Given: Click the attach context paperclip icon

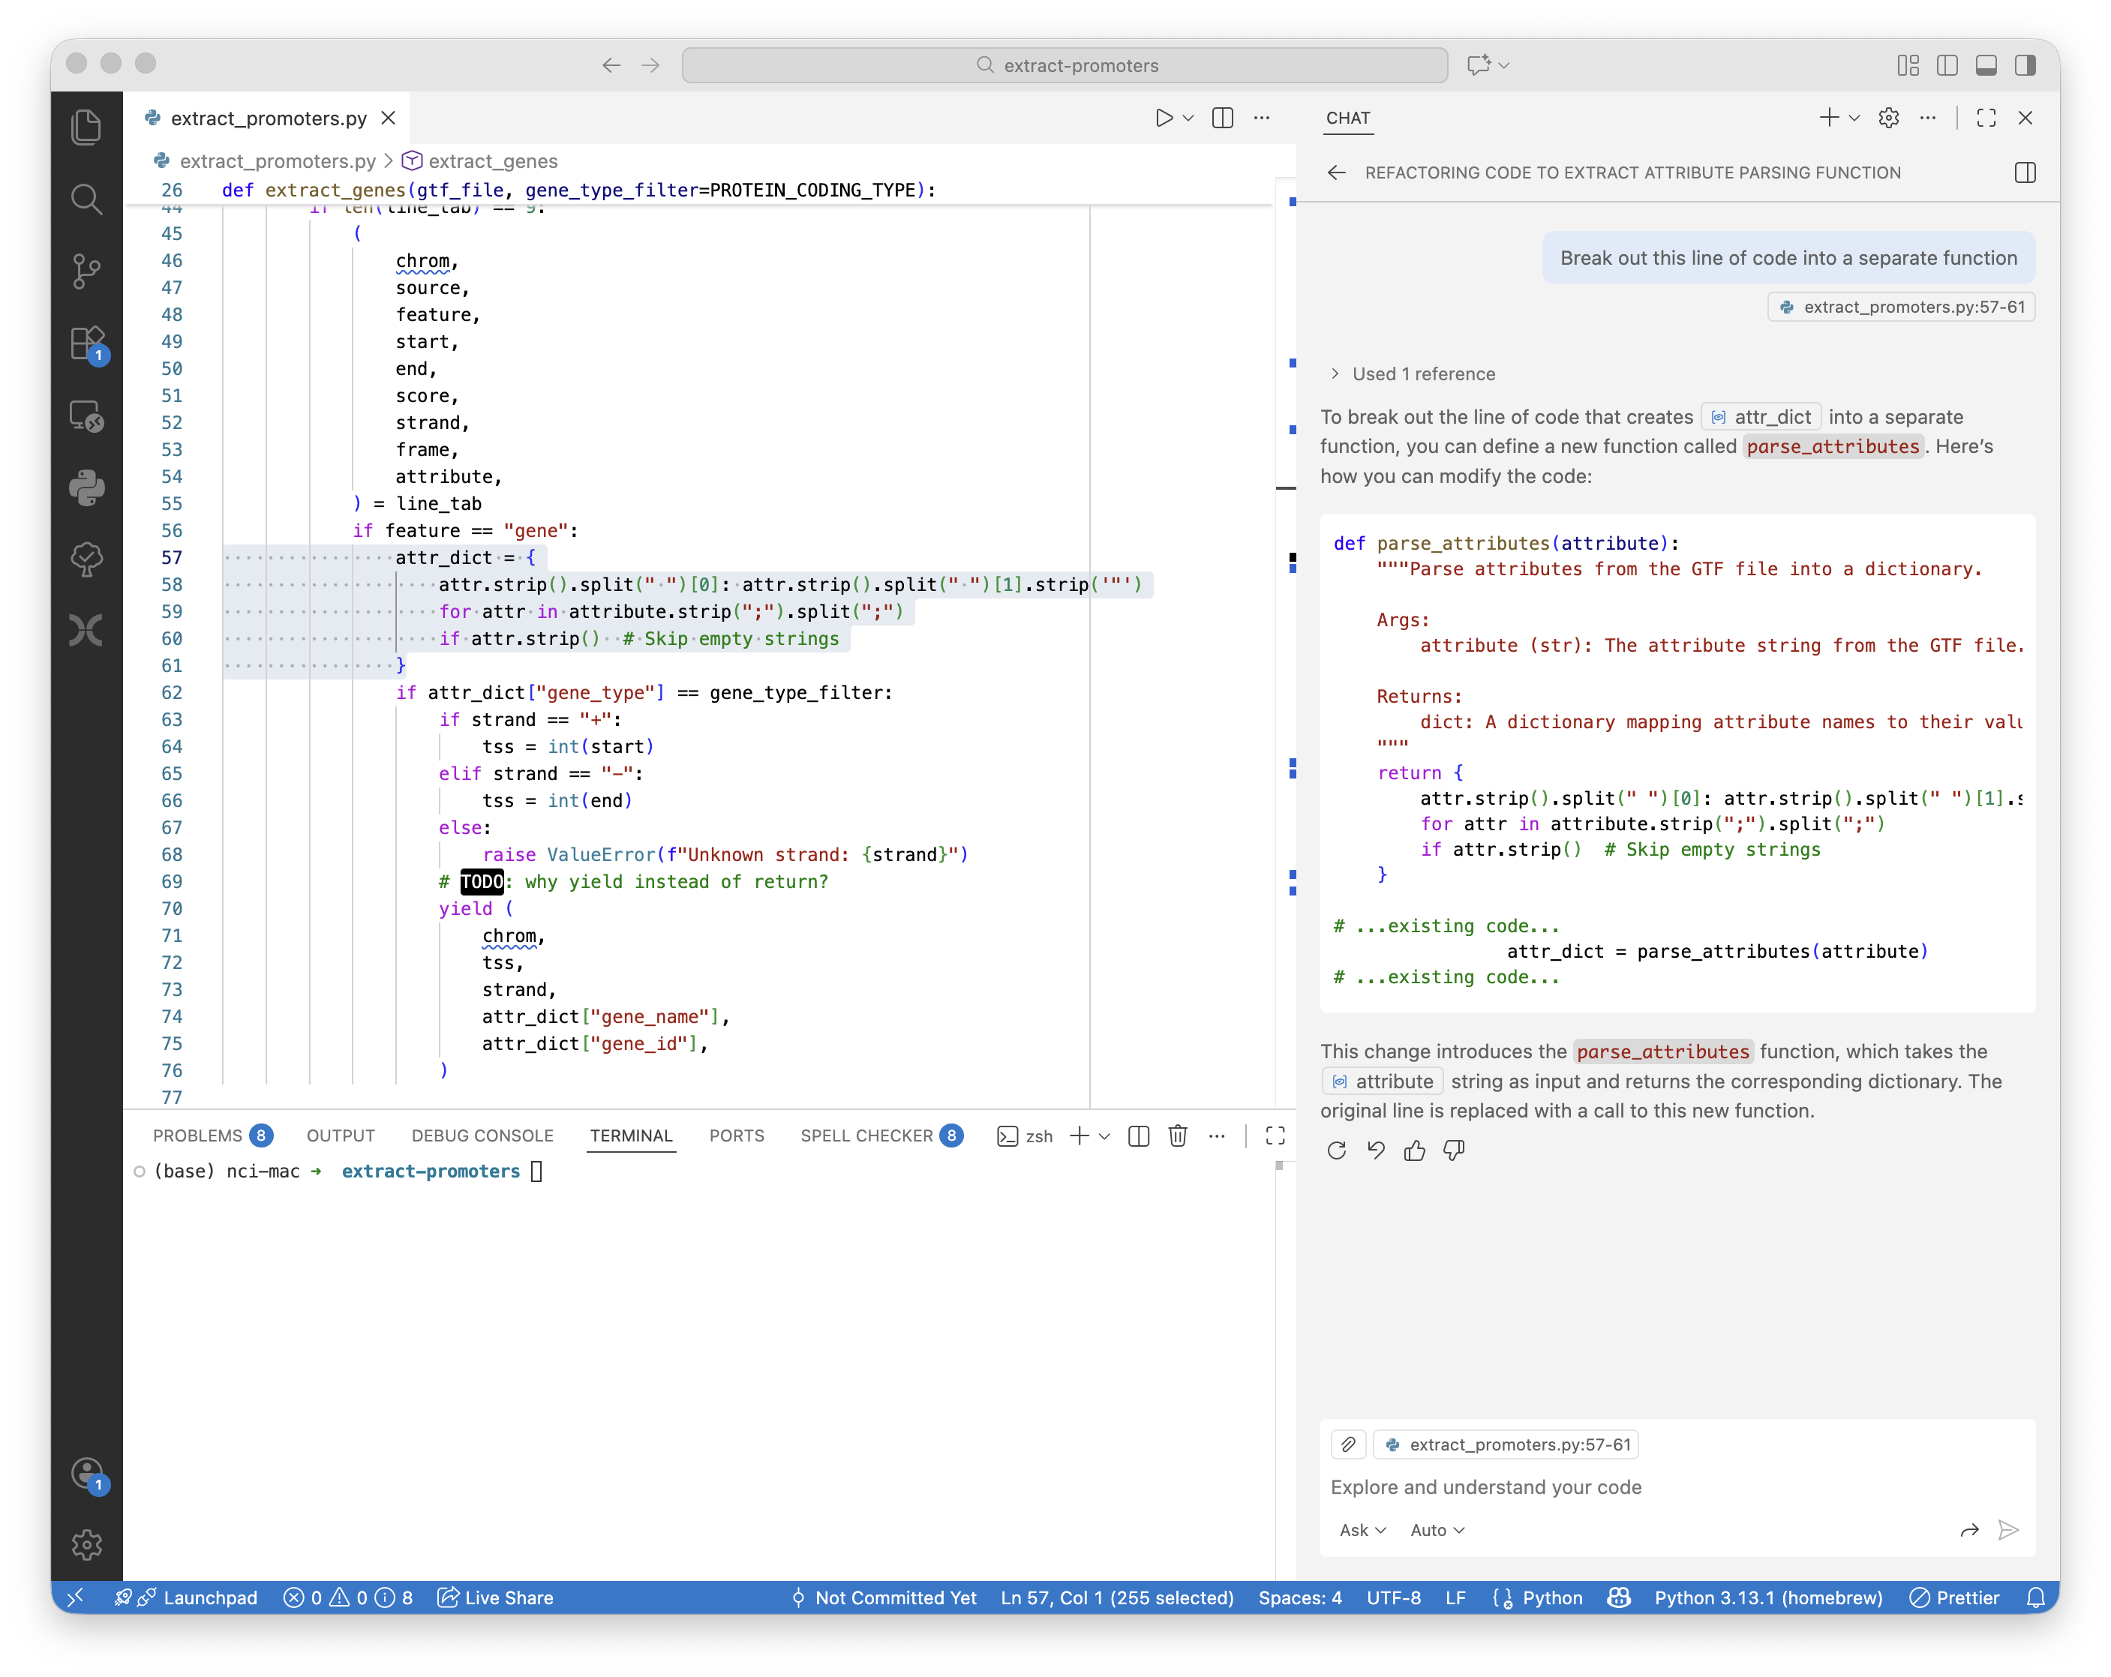Looking at the screenshot, I should (1348, 1444).
